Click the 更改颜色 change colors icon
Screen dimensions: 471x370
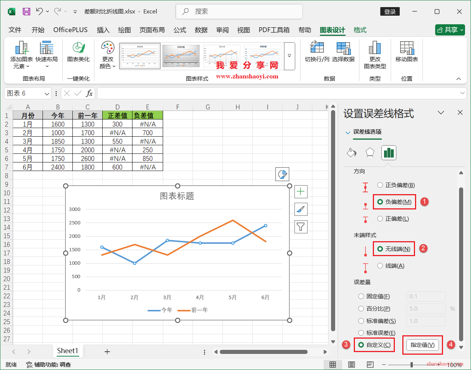(x=107, y=49)
